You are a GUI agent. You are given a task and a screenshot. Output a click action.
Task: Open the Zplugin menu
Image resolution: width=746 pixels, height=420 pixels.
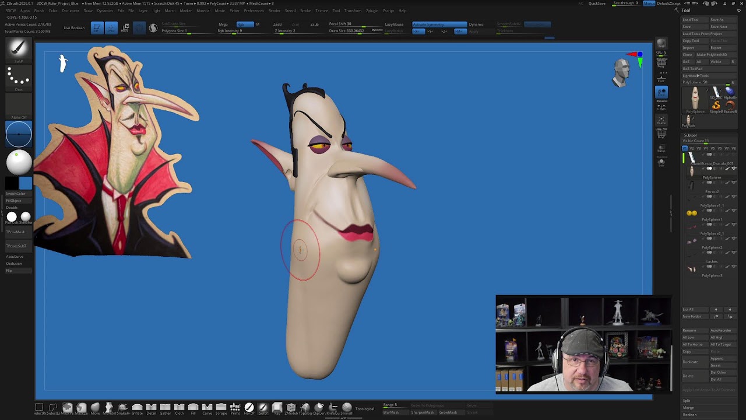coord(372,10)
